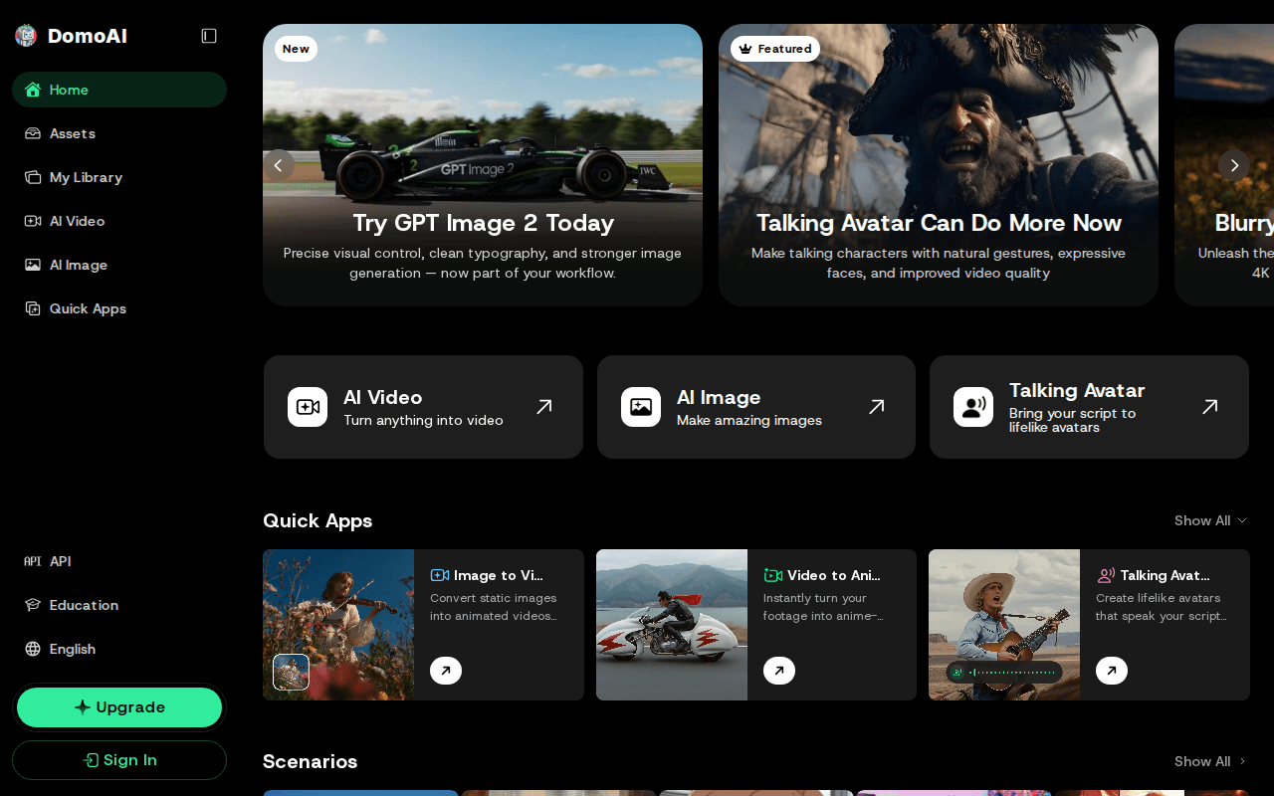Open Home in the sidebar

119,90
